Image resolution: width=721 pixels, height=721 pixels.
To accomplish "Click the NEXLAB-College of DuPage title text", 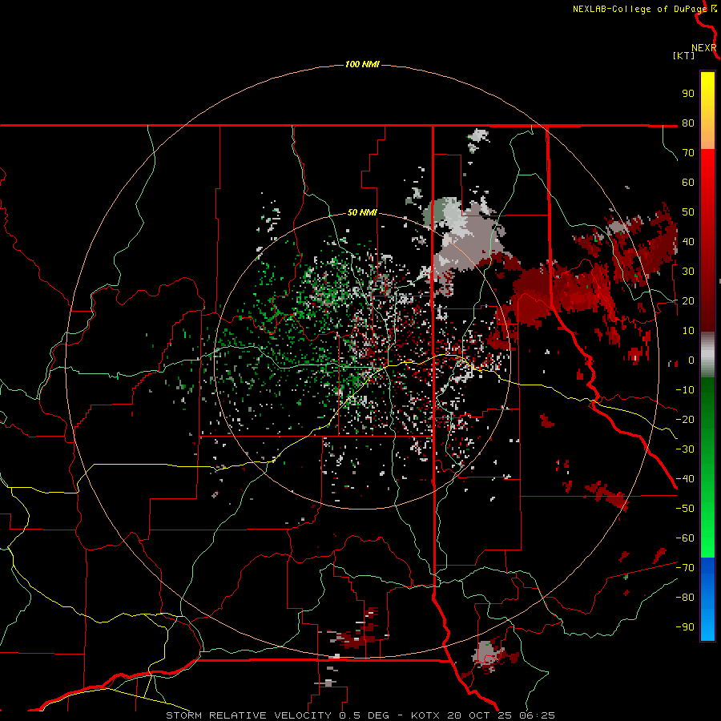I will coord(640,9).
